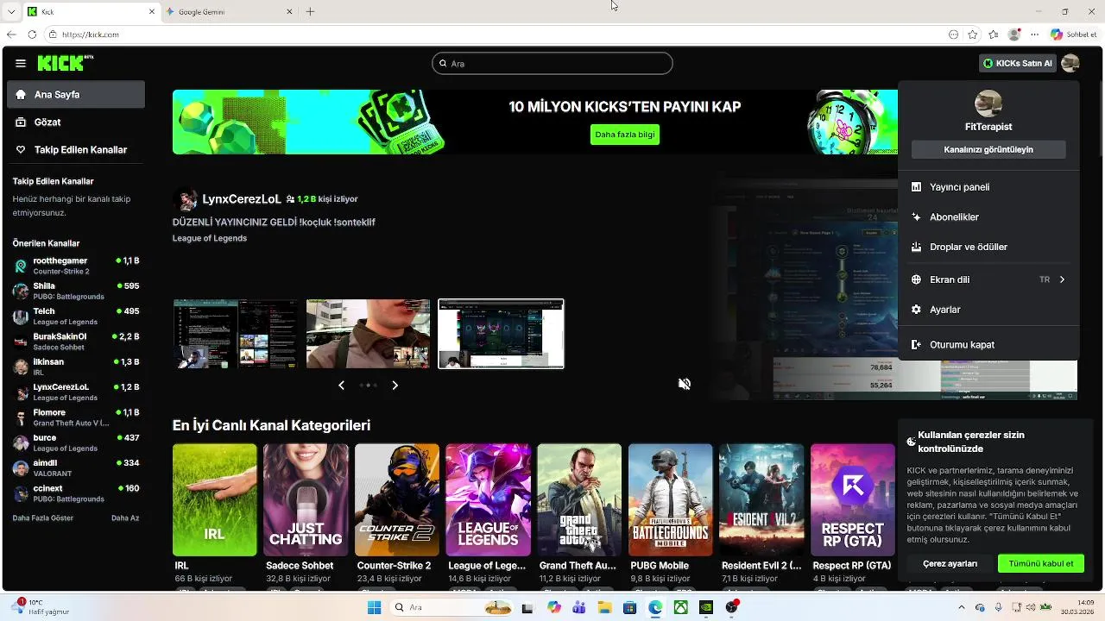1105x621 pixels.
Task: Open Shilla recommended channel
Action: point(76,291)
